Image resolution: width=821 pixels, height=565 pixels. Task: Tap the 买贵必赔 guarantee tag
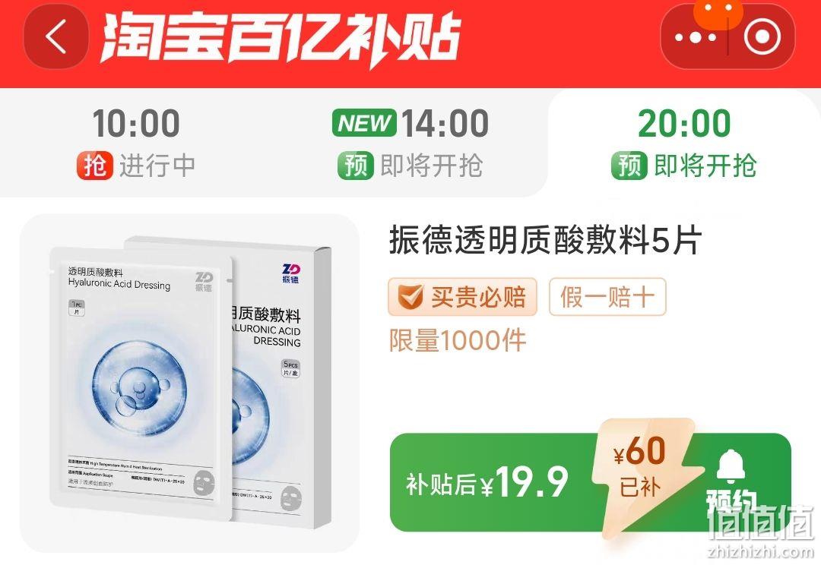coord(462,297)
